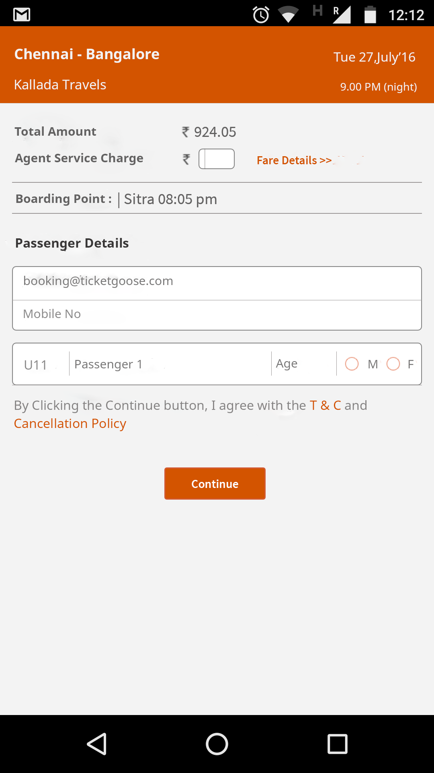Focus the Mobile No field
The height and width of the screenshot is (773, 434).
tap(217, 315)
